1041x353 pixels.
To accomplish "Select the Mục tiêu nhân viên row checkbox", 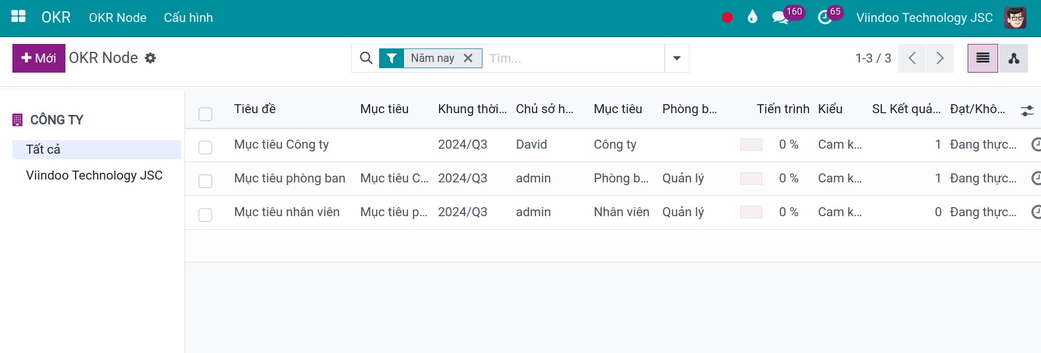I will (205, 215).
